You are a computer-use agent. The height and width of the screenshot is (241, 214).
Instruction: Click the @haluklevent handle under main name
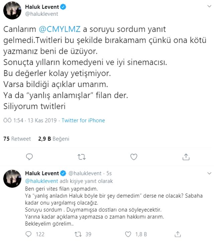point(41,14)
